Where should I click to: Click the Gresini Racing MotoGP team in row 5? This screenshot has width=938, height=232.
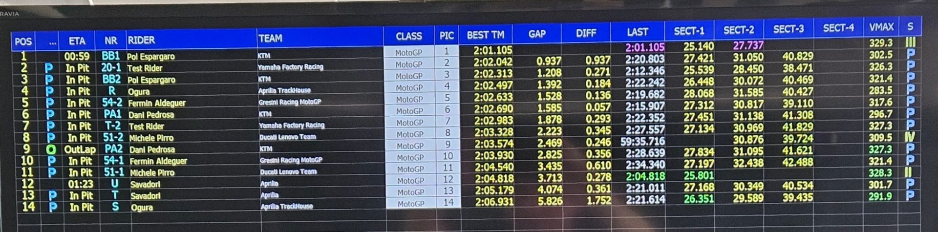[290, 102]
